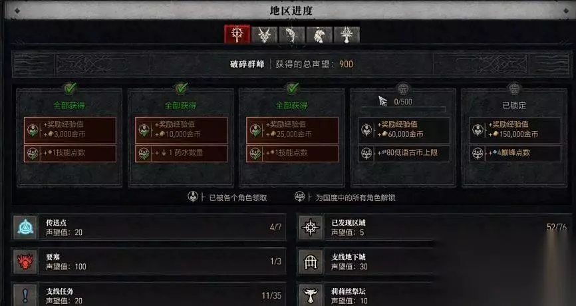
Task: Click the 0/500 renown progress bar
Action: (403, 109)
